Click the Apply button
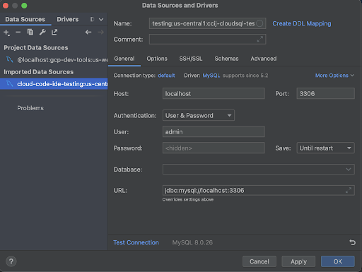 pyautogui.click(x=298, y=261)
